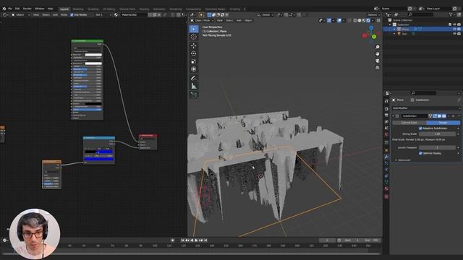Open the Help menu
This screenshot has height=260, width=463.
click(51, 9)
